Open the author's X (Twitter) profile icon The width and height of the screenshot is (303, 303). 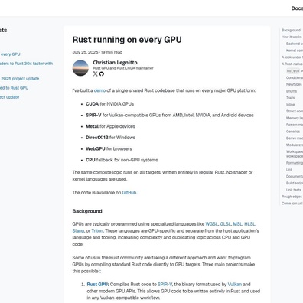(95, 73)
